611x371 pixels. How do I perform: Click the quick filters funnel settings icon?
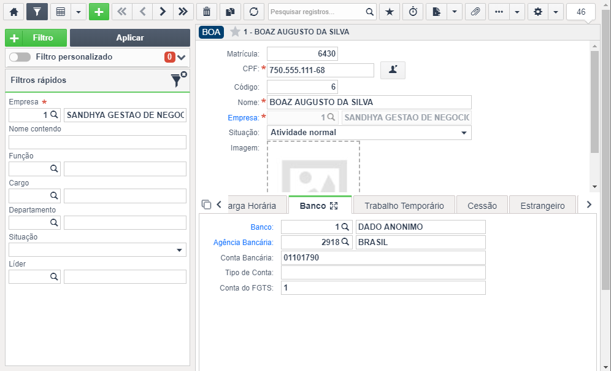click(179, 80)
